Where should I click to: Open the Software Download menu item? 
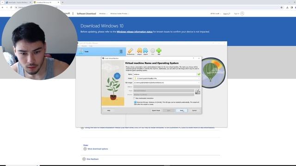86,13
